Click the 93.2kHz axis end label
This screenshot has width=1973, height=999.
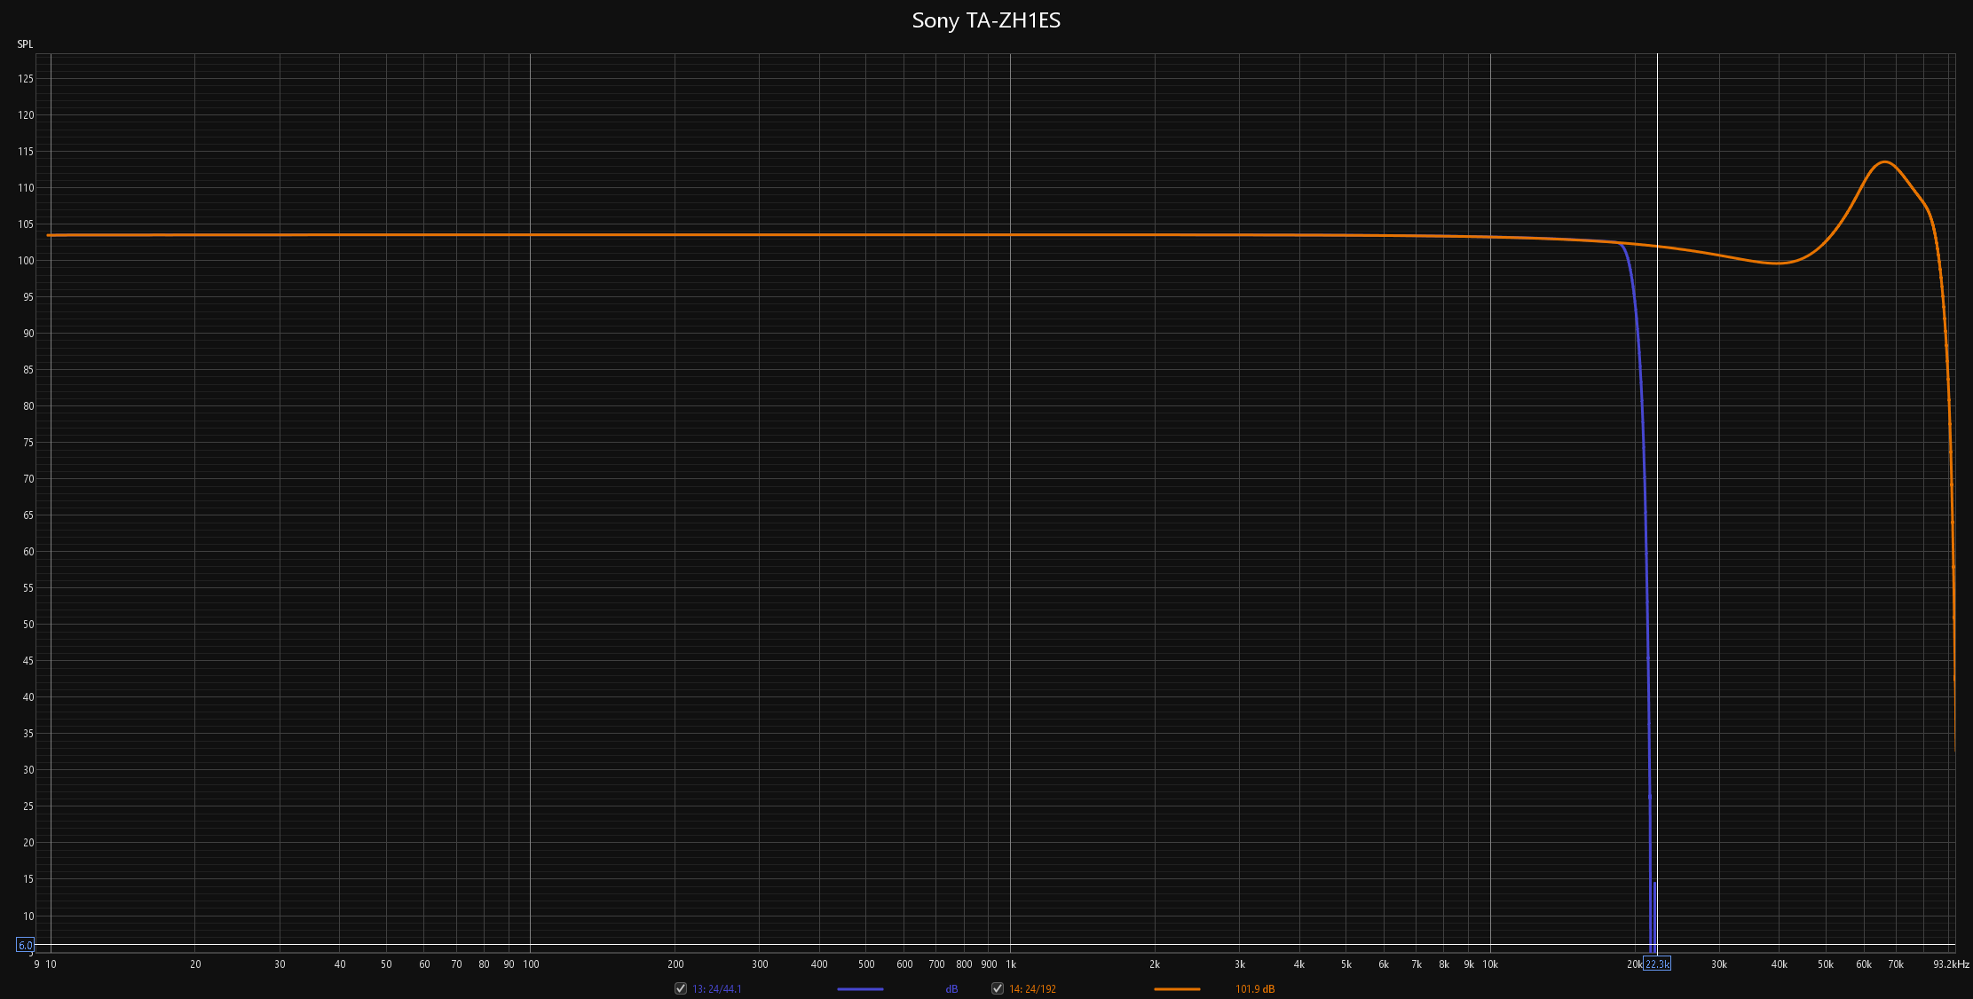pyautogui.click(x=1951, y=964)
